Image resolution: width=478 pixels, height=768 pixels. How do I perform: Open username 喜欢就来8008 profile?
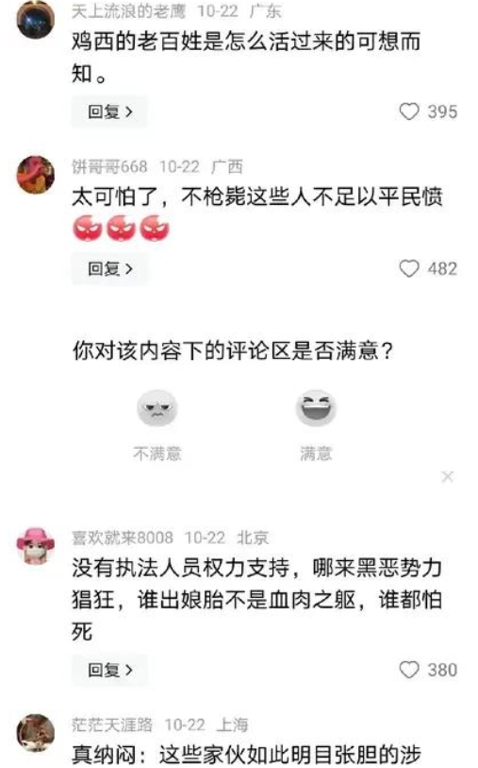tap(123, 538)
